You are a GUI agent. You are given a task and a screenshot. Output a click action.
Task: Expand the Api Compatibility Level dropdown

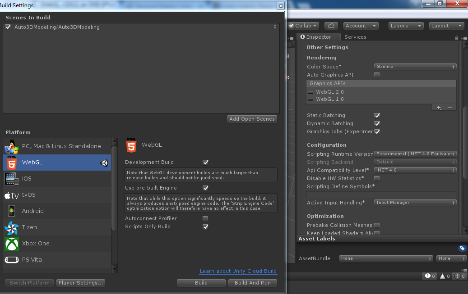tap(415, 170)
